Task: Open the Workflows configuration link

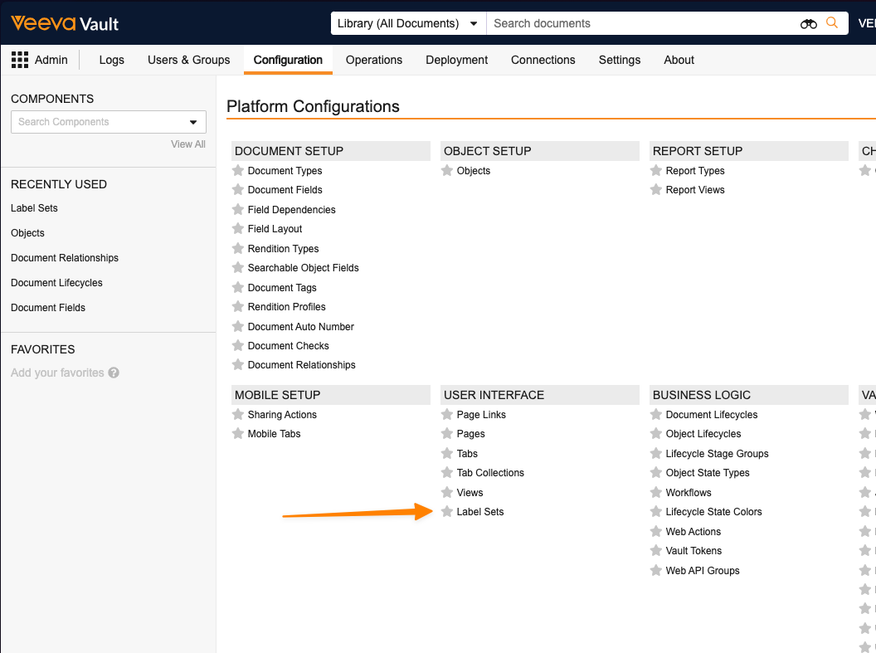Action: tap(689, 492)
